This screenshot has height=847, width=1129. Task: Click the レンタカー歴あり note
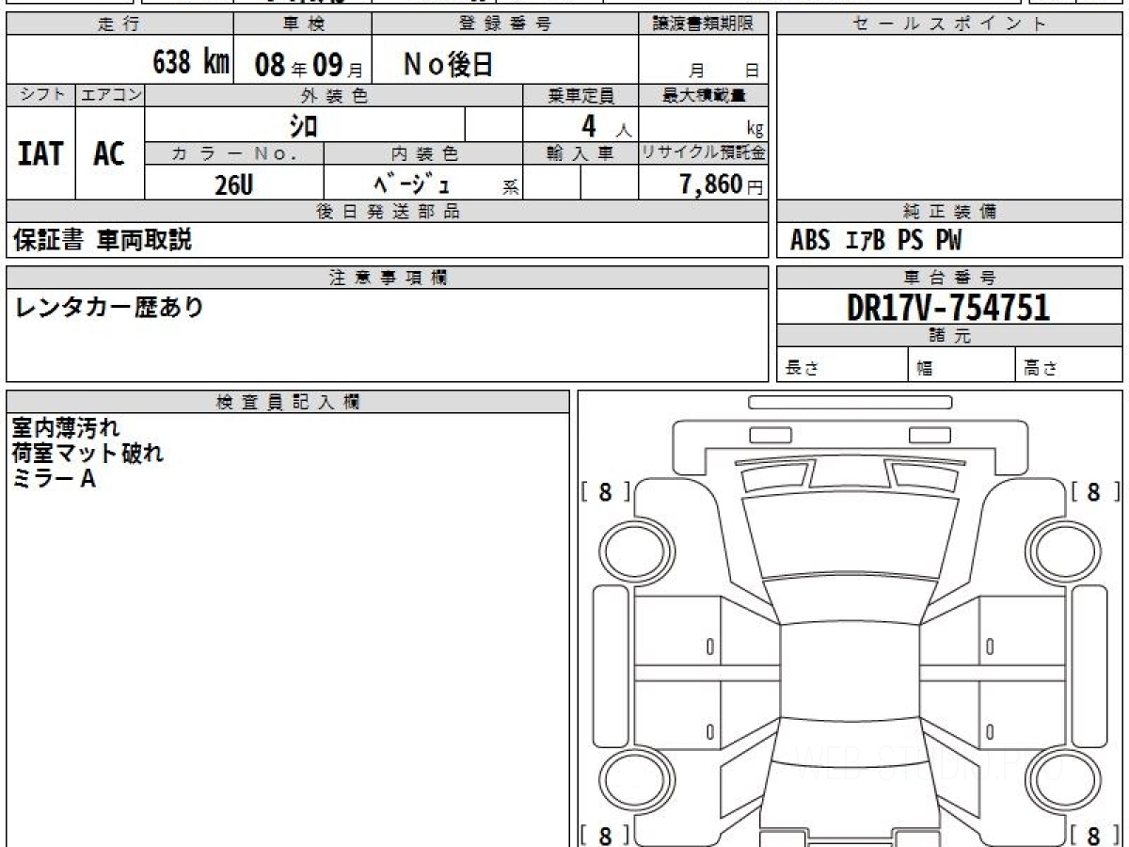coord(108,307)
